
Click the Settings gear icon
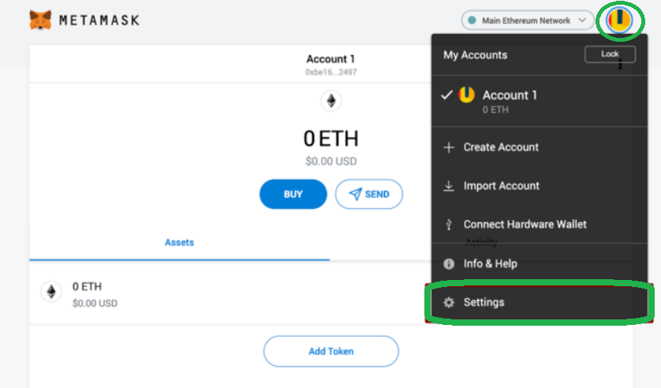coord(449,303)
